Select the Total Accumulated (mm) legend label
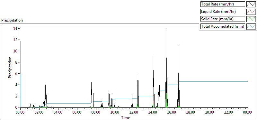The height and width of the screenshot is (120, 257). 223,26
